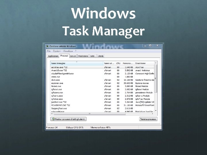Open the Prestazioni tab

click(x=83, y=56)
